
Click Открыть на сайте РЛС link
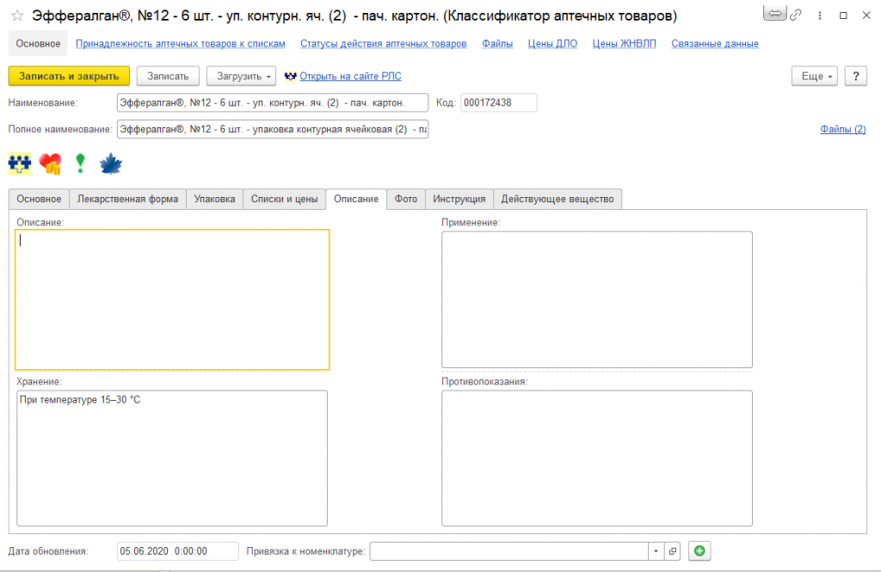tap(350, 77)
